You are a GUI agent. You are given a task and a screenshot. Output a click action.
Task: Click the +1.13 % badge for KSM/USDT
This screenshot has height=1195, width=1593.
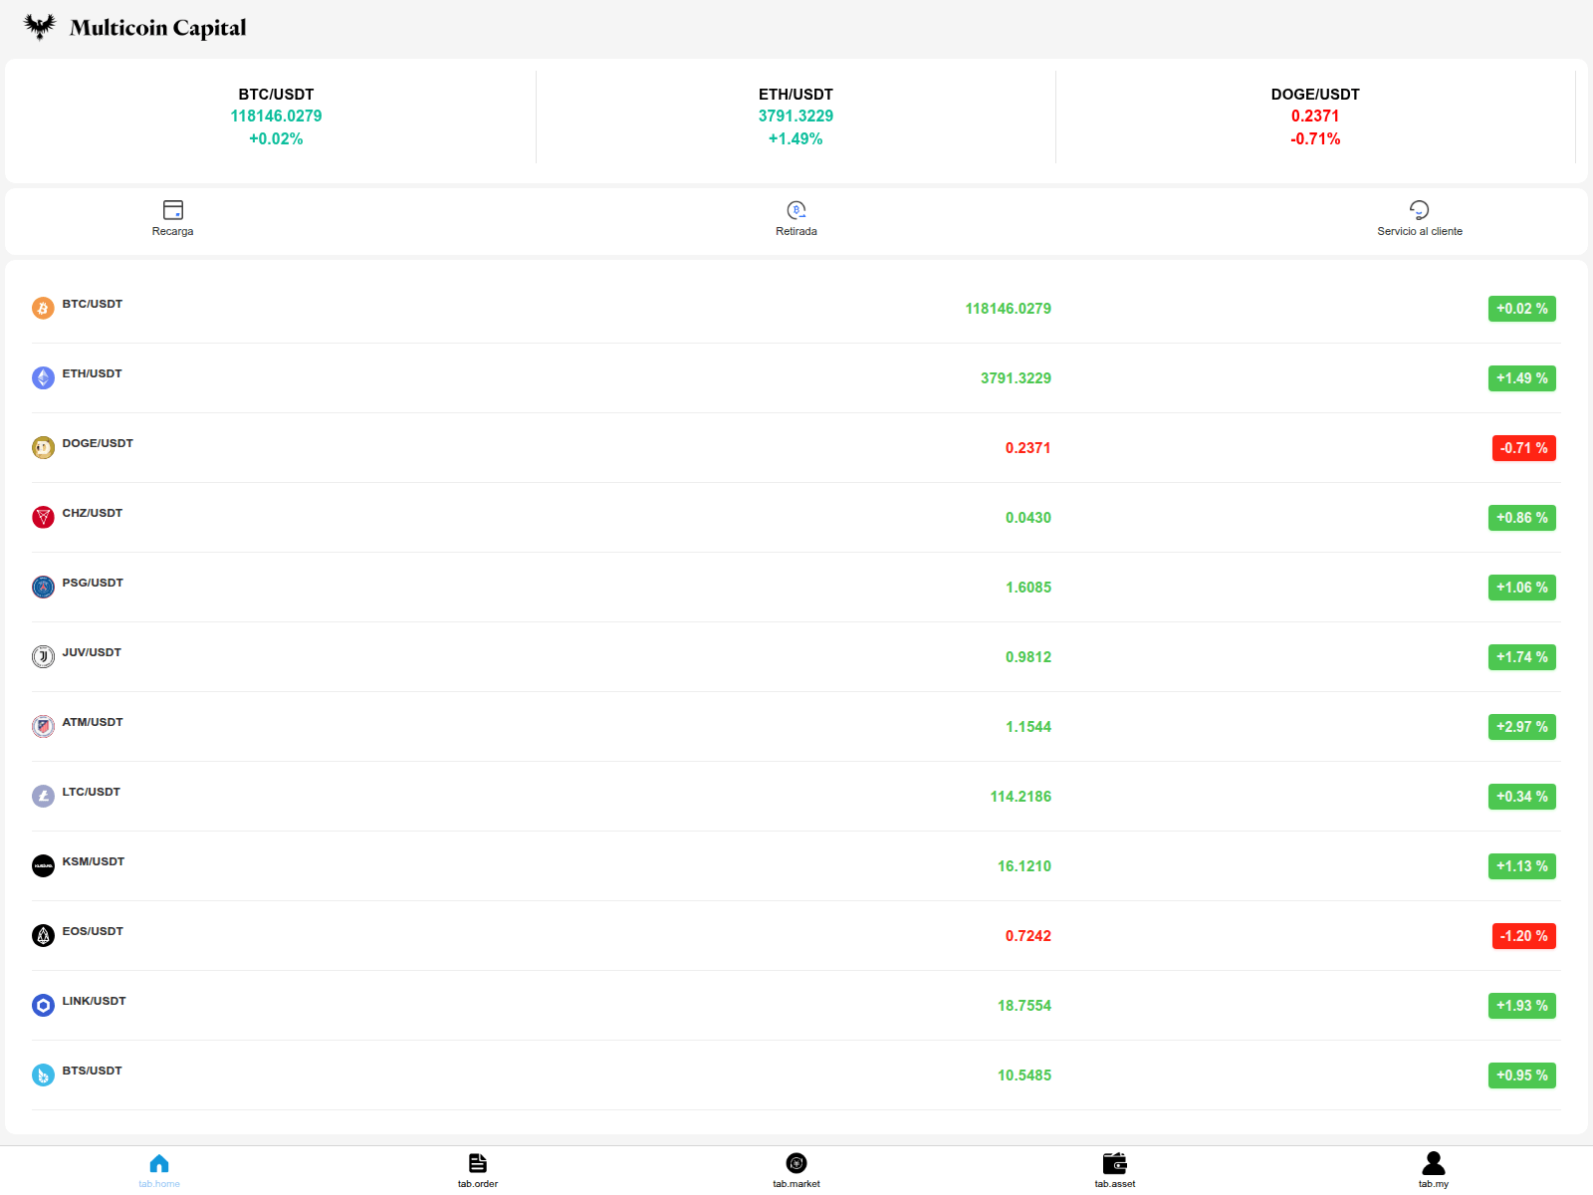pos(1522,866)
